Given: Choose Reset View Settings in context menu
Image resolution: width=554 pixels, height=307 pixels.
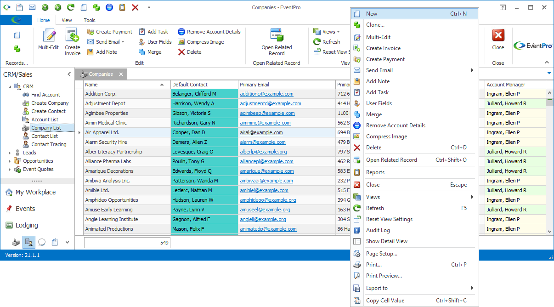Looking at the screenshot, I should pyautogui.click(x=415, y=219).
